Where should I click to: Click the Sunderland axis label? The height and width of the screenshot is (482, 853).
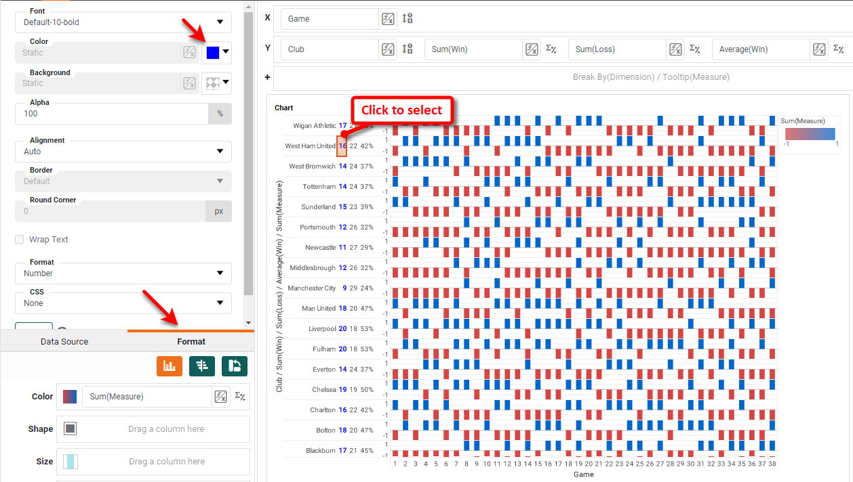click(x=318, y=207)
